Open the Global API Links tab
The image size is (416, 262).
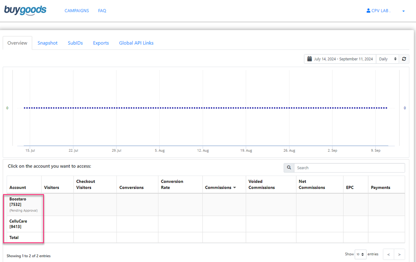(136, 43)
